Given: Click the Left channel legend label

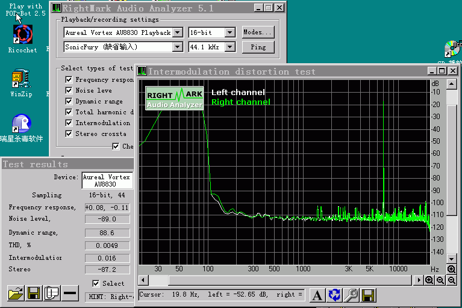Looking at the screenshot, I should coord(238,93).
